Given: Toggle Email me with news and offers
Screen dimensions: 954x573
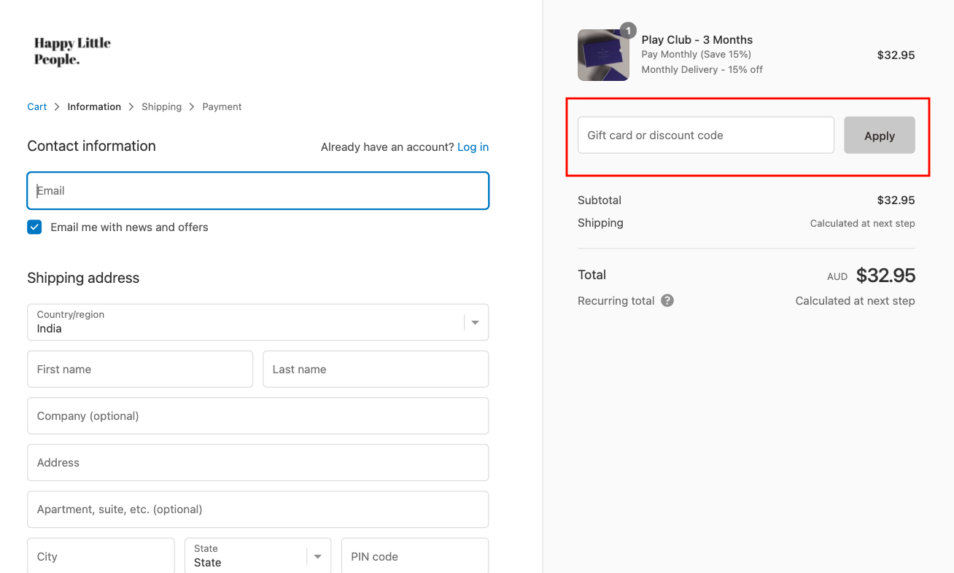Looking at the screenshot, I should (34, 227).
